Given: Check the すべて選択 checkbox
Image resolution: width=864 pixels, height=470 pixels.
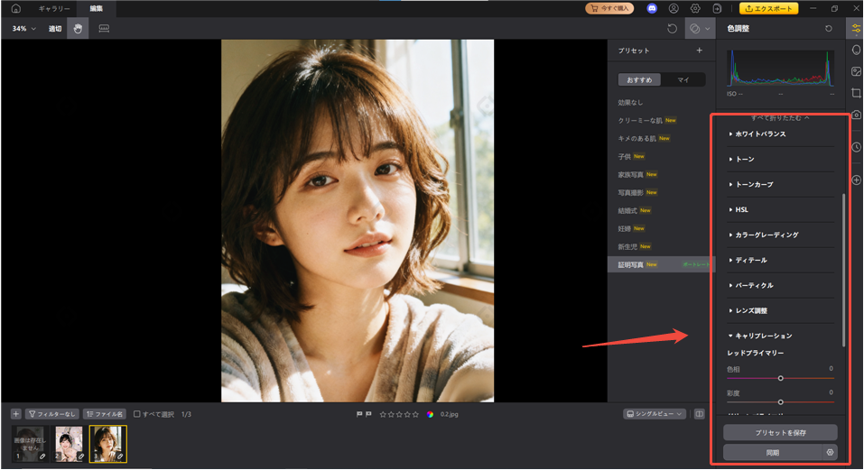Looking at the screenshot, I should pos(136,414).
